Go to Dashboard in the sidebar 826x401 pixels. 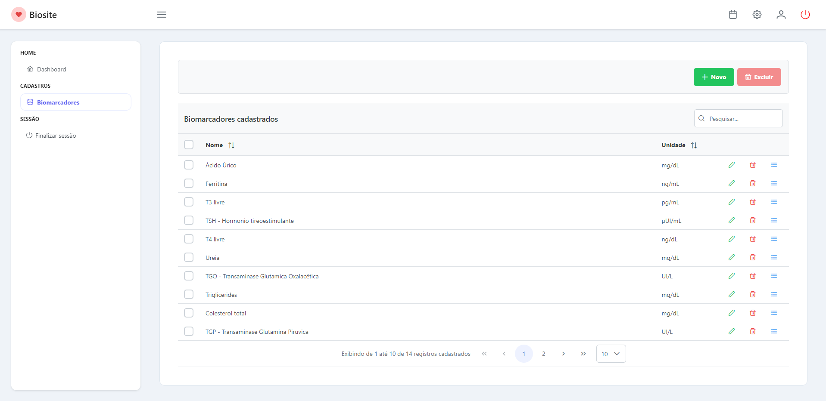pyautogui.click(x=52, y=69)
